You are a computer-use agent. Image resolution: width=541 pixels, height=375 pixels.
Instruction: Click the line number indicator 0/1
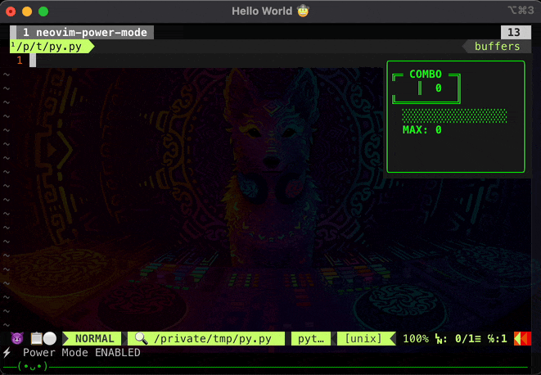click(x=467, y=338)
